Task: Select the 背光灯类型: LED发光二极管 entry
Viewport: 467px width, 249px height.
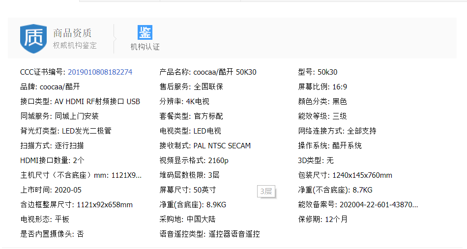Action: [x=66, y=131]
